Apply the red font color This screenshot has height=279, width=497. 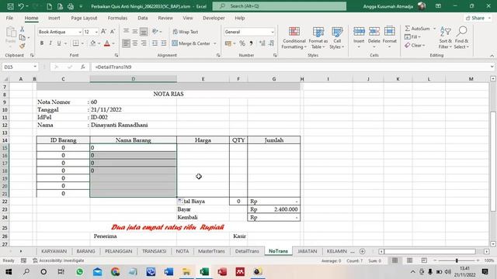[x=107, y=43]
